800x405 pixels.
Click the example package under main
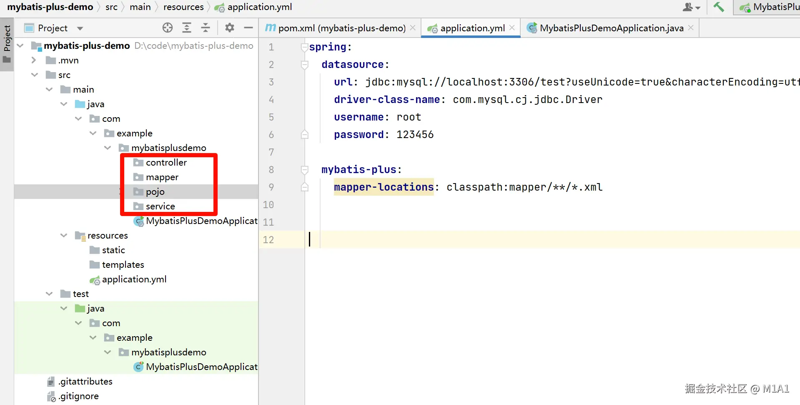click(134, 133)
